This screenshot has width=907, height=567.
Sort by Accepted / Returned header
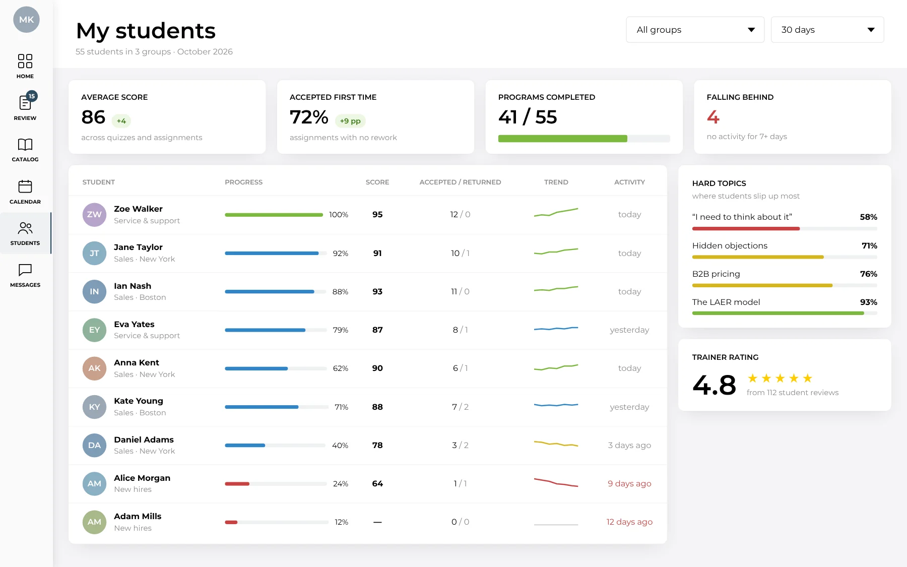pyautogui.click(x=460, y=182)
